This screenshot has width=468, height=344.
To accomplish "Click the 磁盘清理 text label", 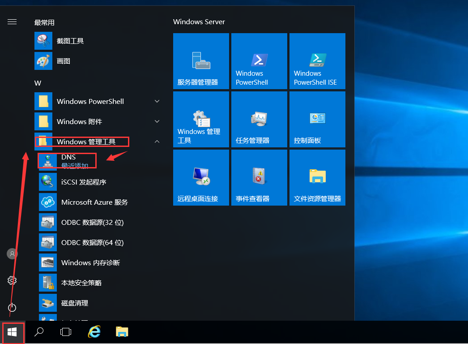I will point(75,303).
